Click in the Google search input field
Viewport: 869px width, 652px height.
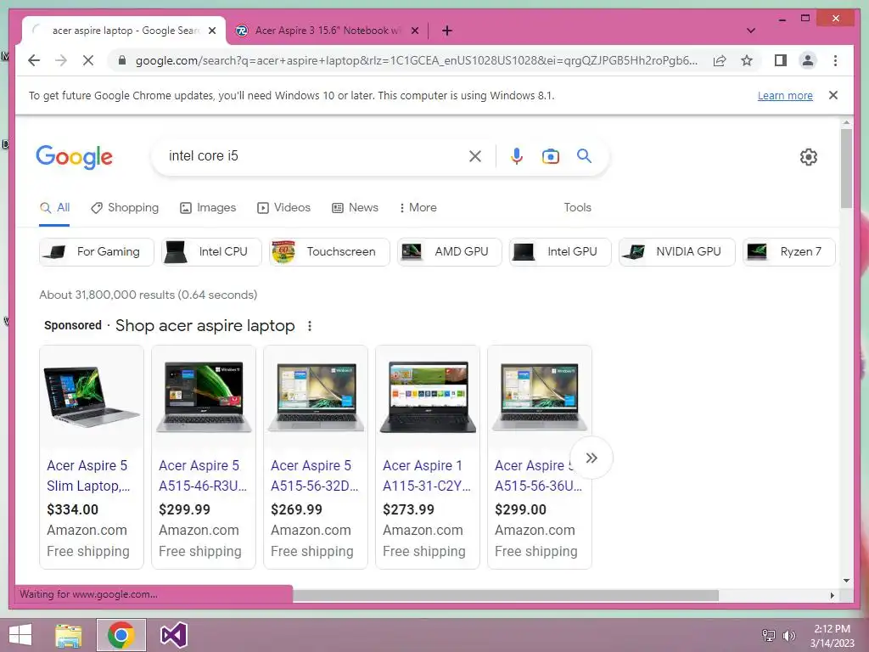[313, 156]
